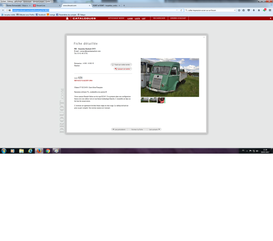Open 'Paramètres du compte' bookmark
This screenshot has width=273, height=241.
66,15
